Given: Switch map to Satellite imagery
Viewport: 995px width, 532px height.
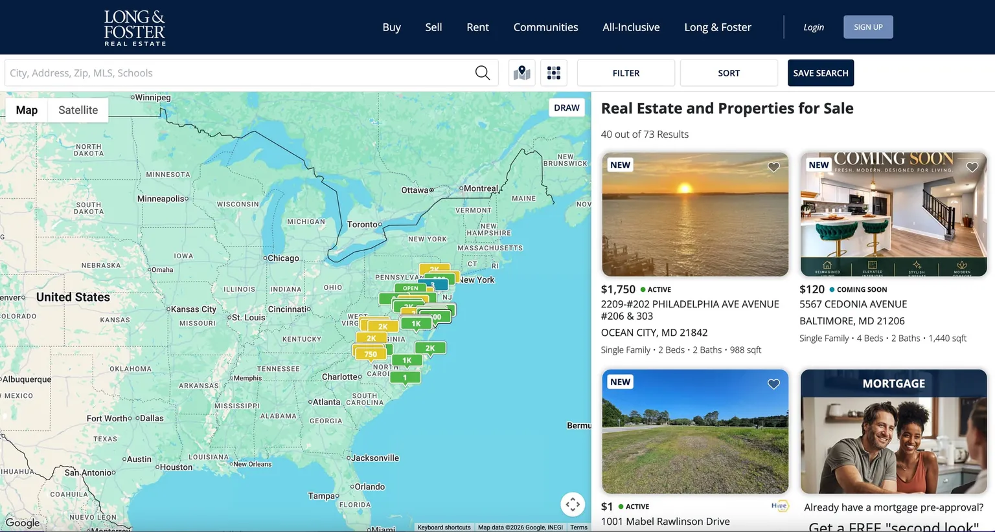Looking at the screenshot, I should [x=78, y=110].
